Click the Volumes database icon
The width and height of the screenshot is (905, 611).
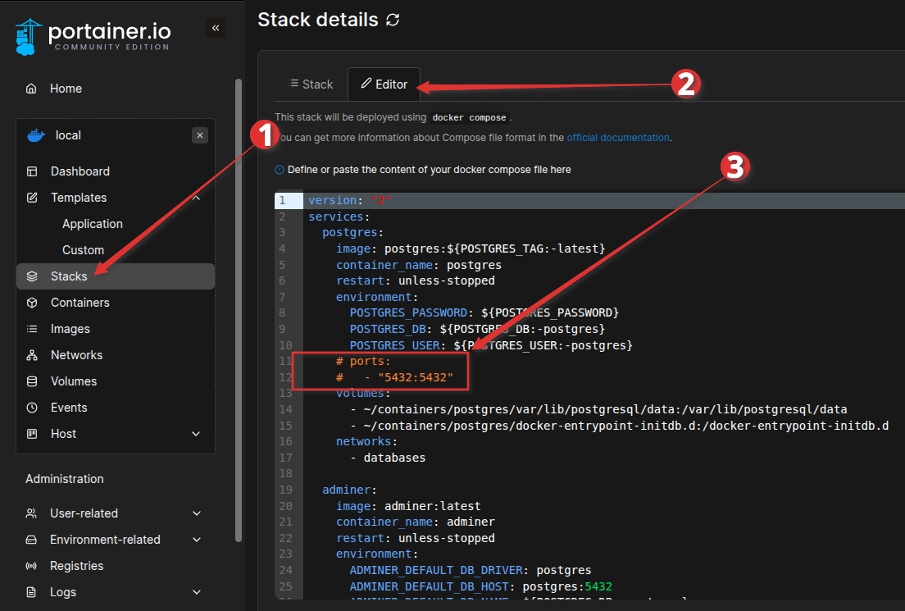(32, 381)
